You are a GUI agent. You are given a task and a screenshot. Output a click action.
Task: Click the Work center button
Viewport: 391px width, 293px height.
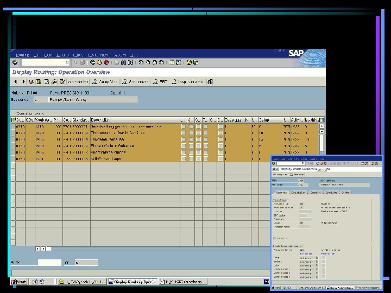pos(78,82)
